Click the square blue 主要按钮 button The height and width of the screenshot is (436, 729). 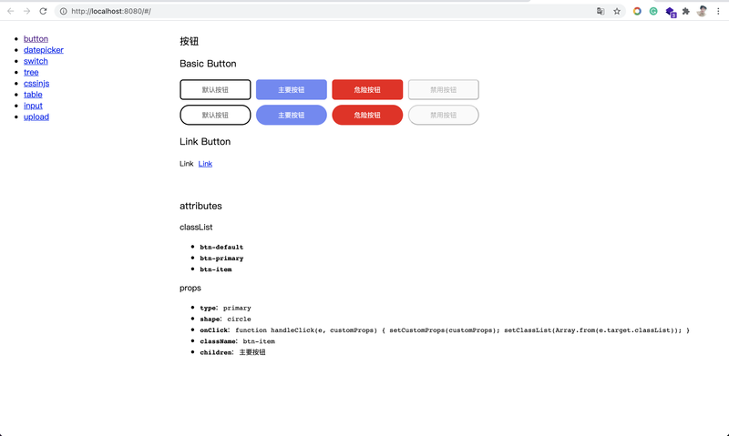(292, 89)
